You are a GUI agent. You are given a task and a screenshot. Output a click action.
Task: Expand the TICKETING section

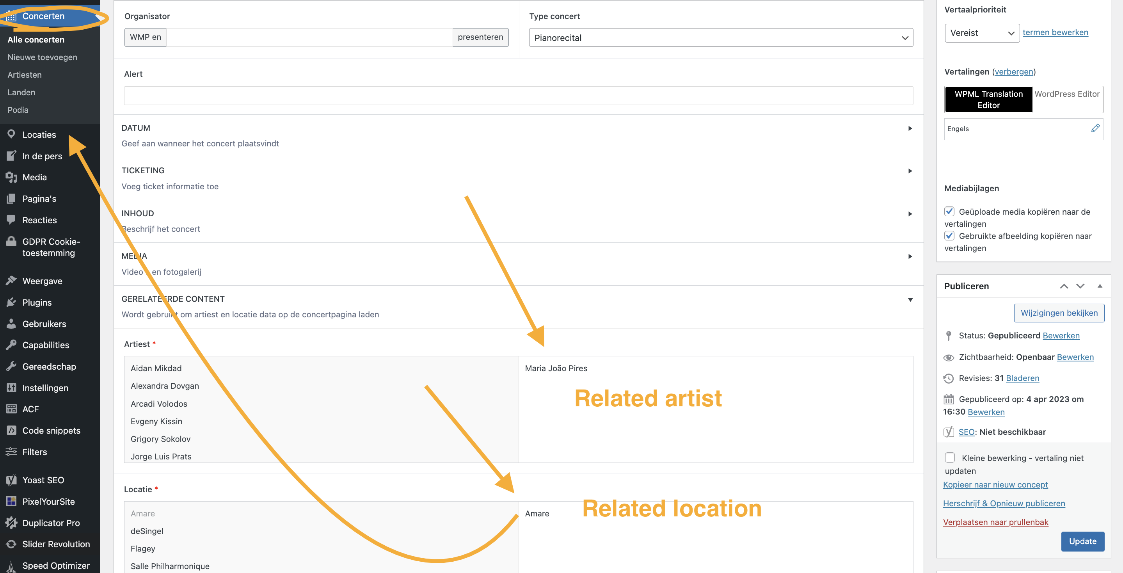910,171
